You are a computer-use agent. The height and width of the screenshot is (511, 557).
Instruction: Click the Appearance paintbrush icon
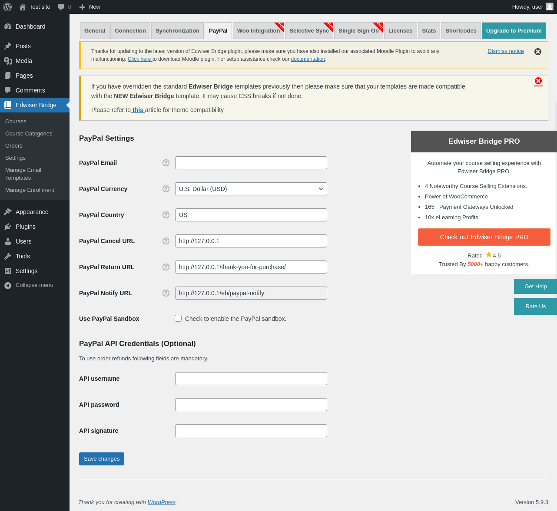(x=8, y=212)
